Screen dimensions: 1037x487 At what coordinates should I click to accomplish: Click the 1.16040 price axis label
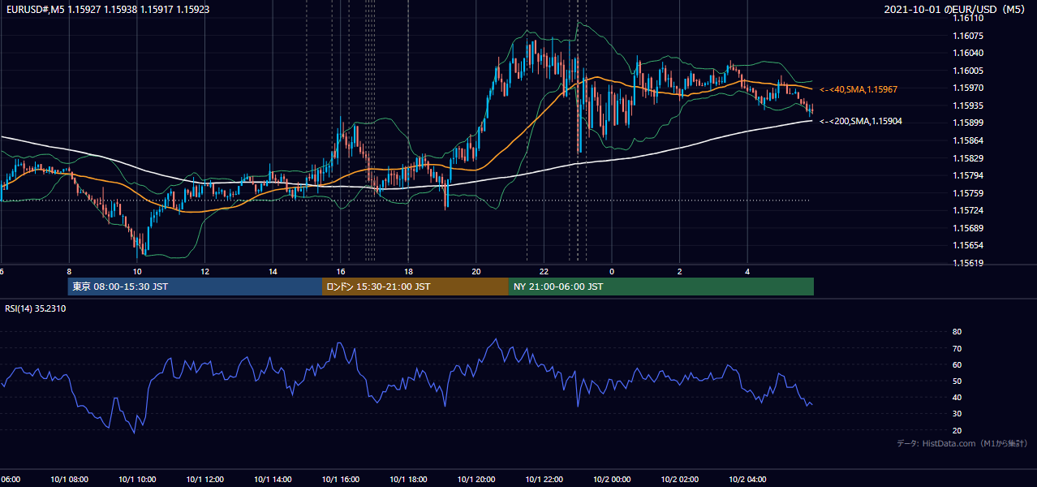click(969, 53)
